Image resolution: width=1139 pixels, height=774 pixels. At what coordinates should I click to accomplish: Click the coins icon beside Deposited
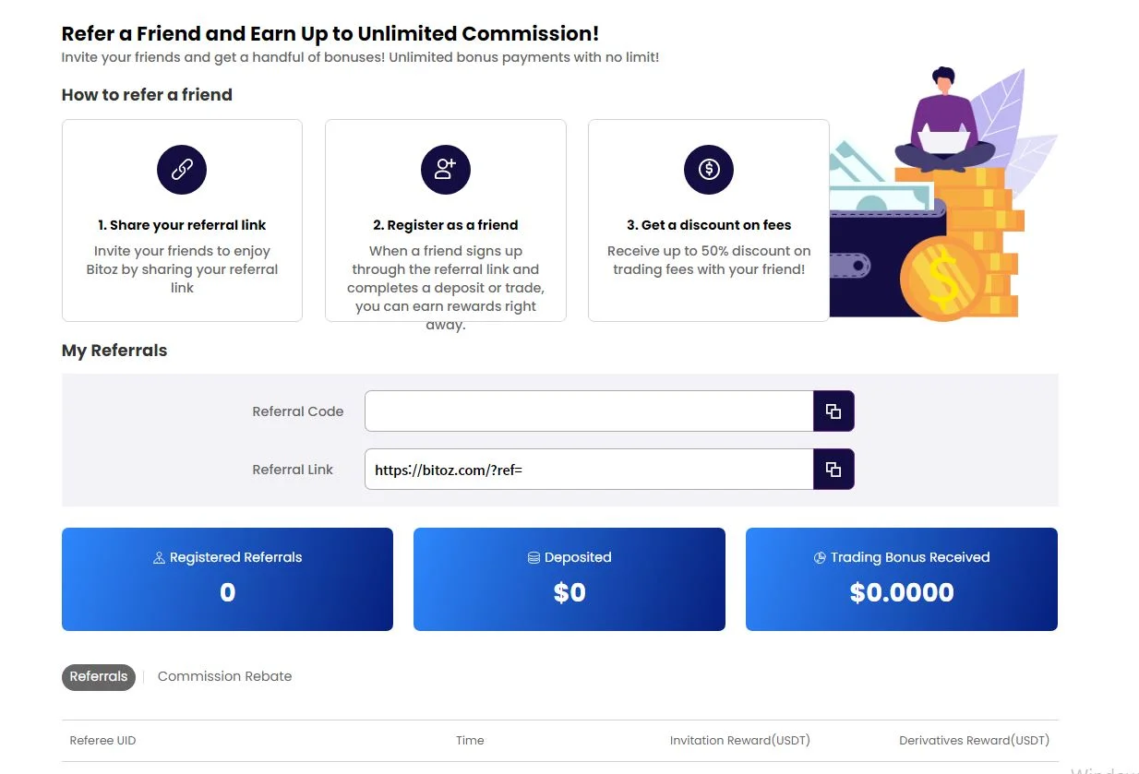[534, 558]
